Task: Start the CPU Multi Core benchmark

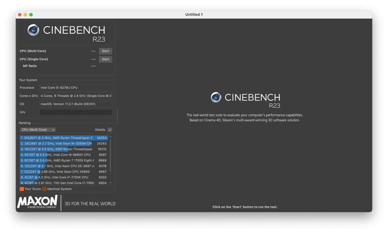Action: 105,51
